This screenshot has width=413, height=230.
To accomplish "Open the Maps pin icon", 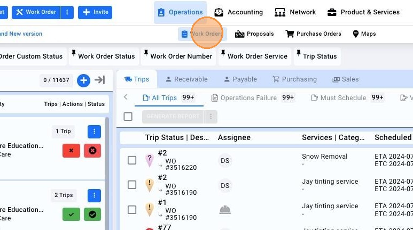I will [x=356, y=34].
